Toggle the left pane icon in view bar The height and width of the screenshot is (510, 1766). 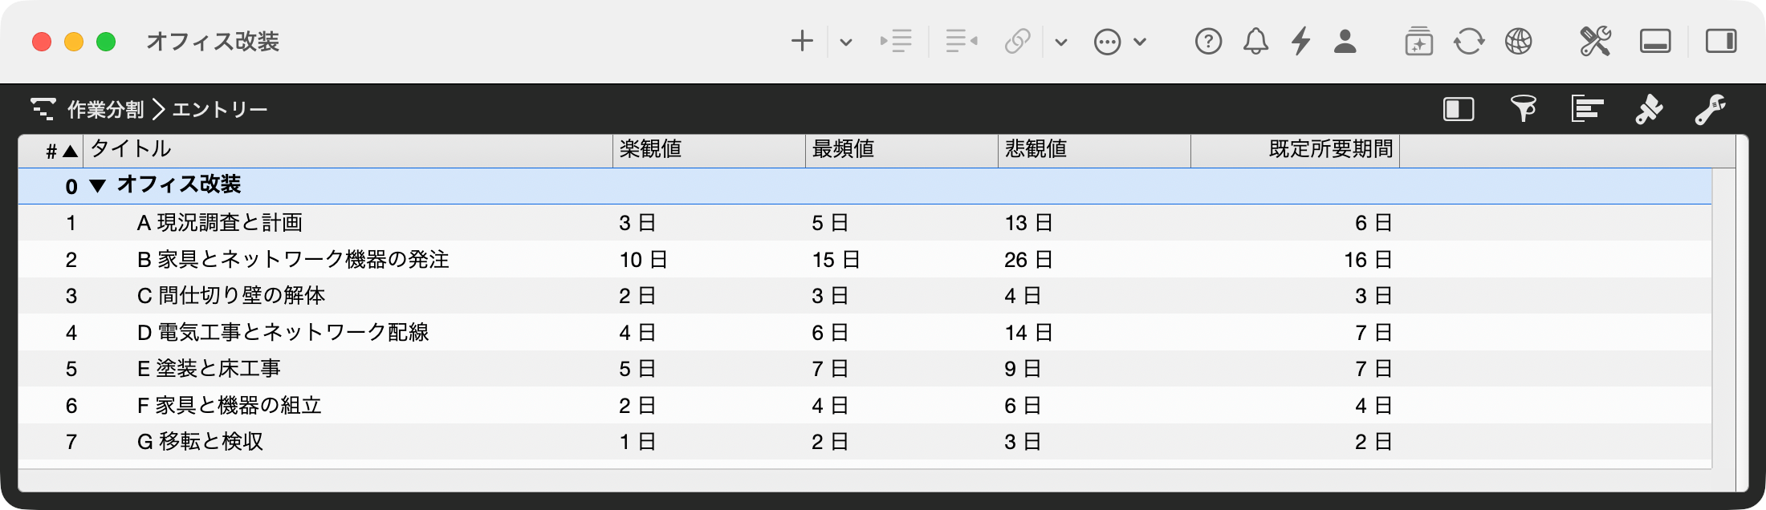click(1459, 109)
